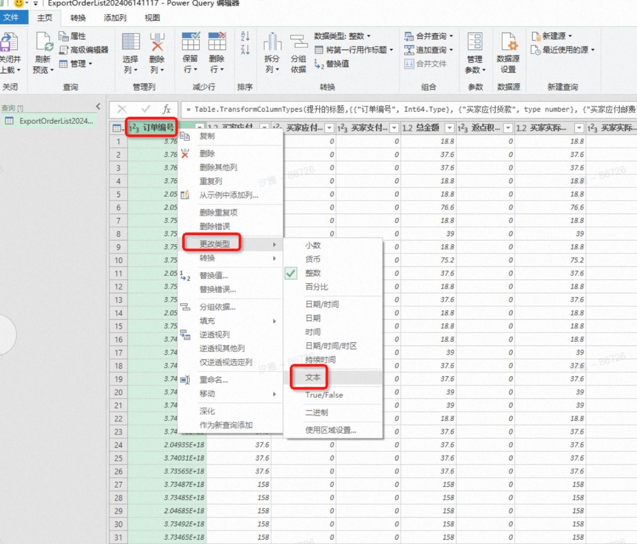Click 高级编辑器 in the ribbon
The width and height of the screenshot is (637, 544).
click(84, 50)
